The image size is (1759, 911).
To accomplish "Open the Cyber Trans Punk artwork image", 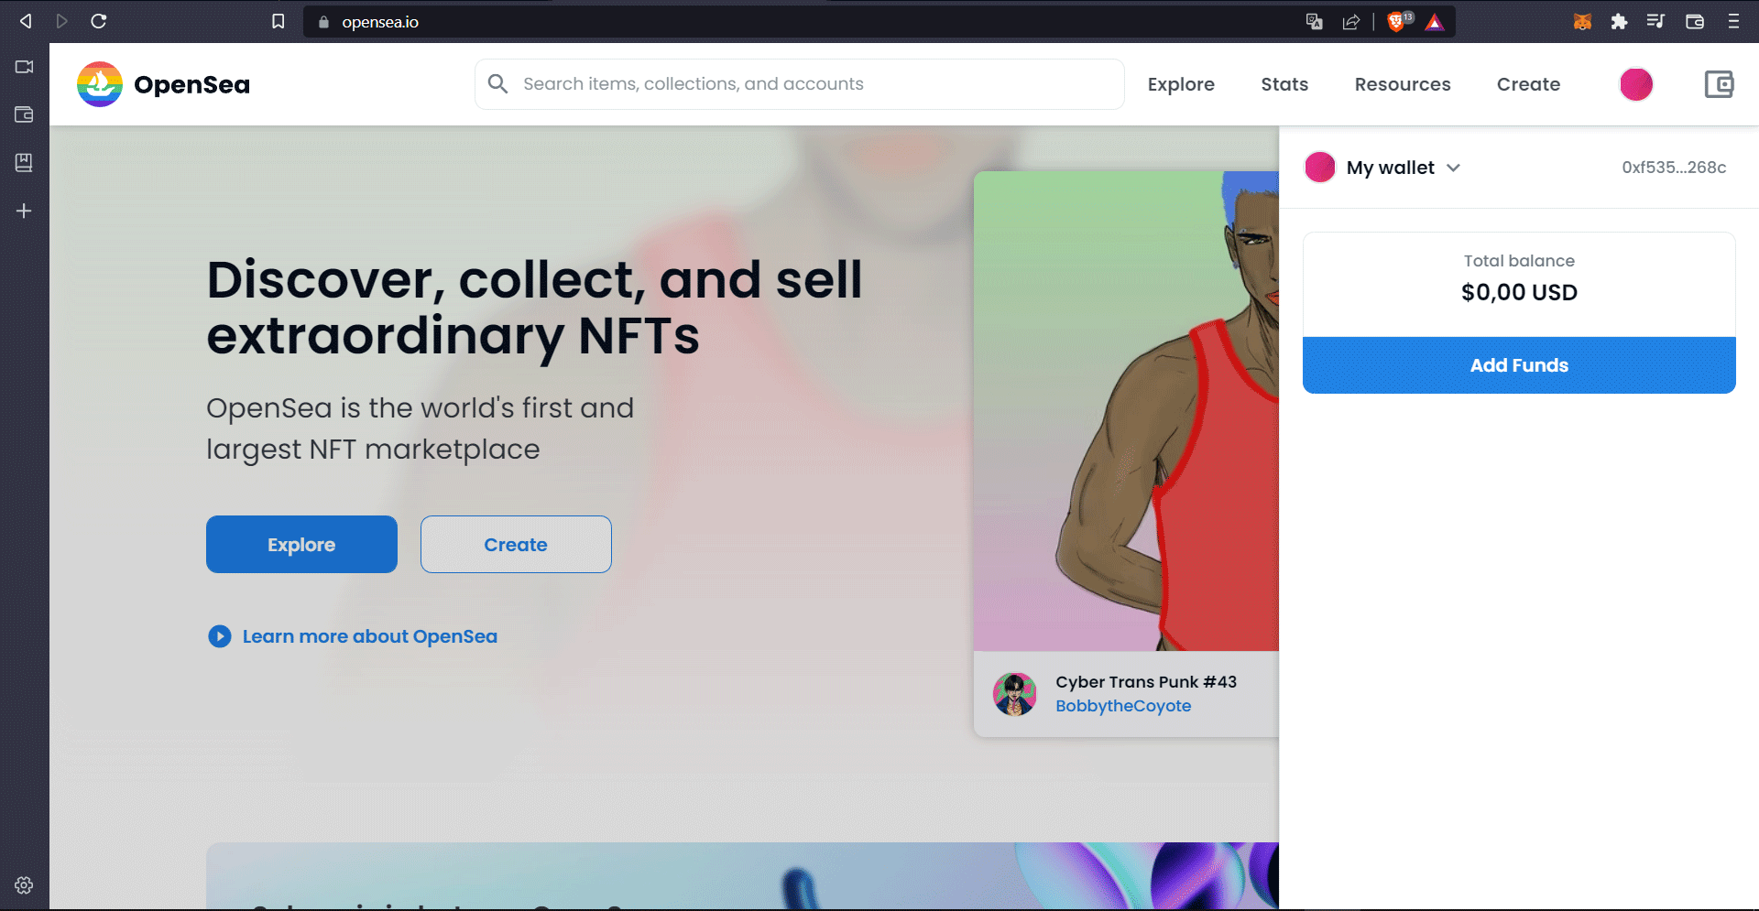I will pos(1126,411).
